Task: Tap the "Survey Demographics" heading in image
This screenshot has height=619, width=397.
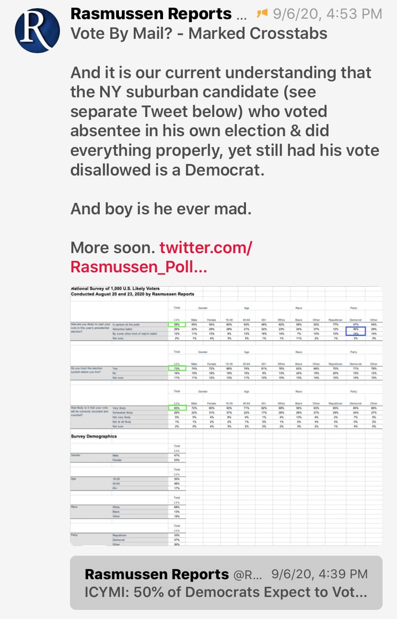Action: [x=94, y=436]
